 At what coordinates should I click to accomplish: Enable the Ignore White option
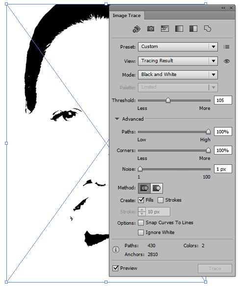click(x=141, y=233)
